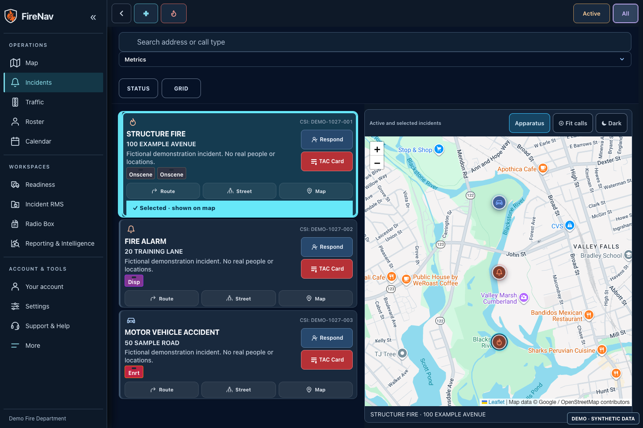Open Settings in the sidebar
Viewport: 643px width, 428px height.
pos(53,306)
